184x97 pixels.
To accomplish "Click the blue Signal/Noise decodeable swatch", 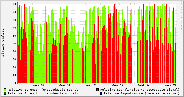I will [101, 93].
